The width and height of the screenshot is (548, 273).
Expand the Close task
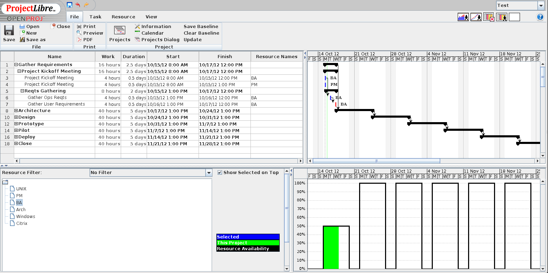tap(16, 143)
